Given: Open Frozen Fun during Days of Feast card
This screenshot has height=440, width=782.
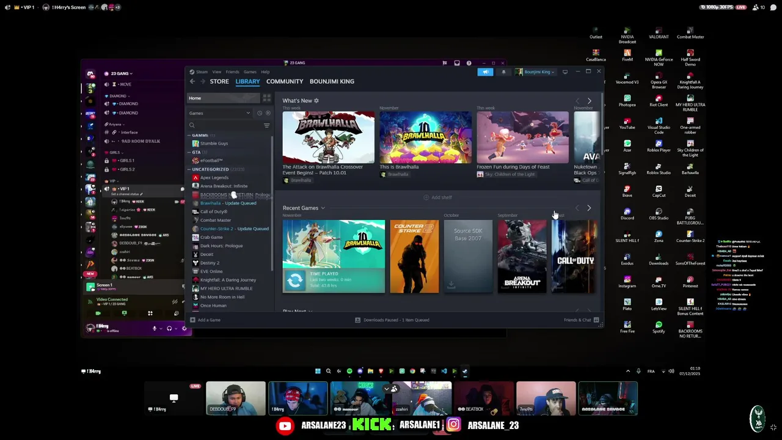Looking at the screenshot, I should pos(522,137).
